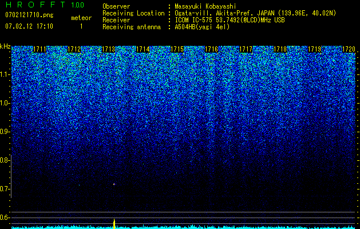
Task: Click the file name 0702121710.png
Action: click(x=29, y=15)
